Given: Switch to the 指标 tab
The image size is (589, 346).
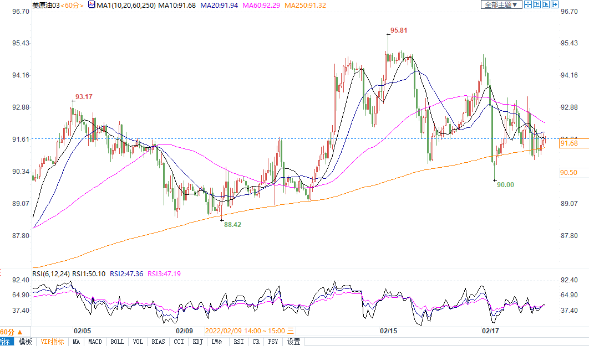Looking at the screenshot, I should pyautogui.click(x=6, y=342).
